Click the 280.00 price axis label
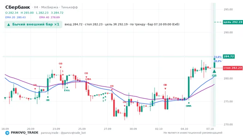The image size is (243, 137). 228,78
